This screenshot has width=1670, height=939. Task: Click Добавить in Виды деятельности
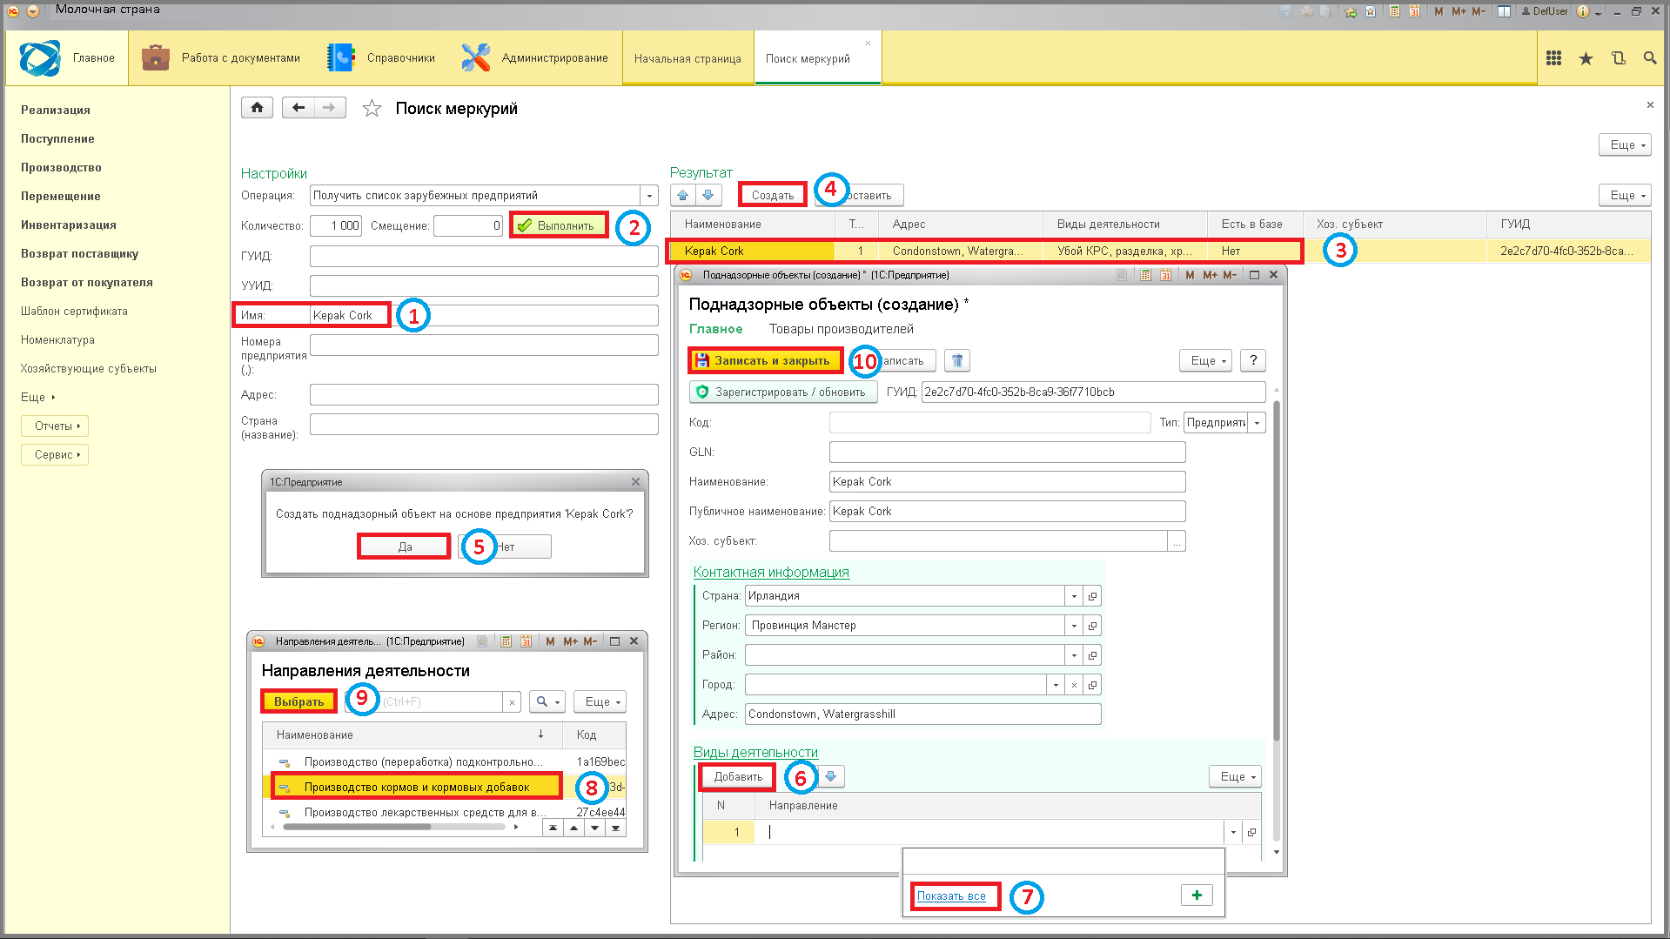click(x=737, y=776)
